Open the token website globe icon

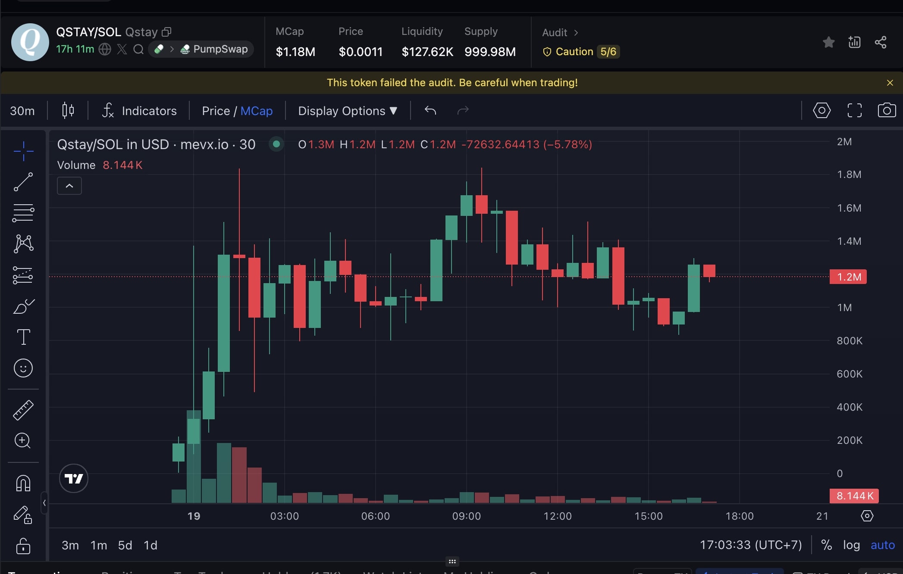point(105,49)
